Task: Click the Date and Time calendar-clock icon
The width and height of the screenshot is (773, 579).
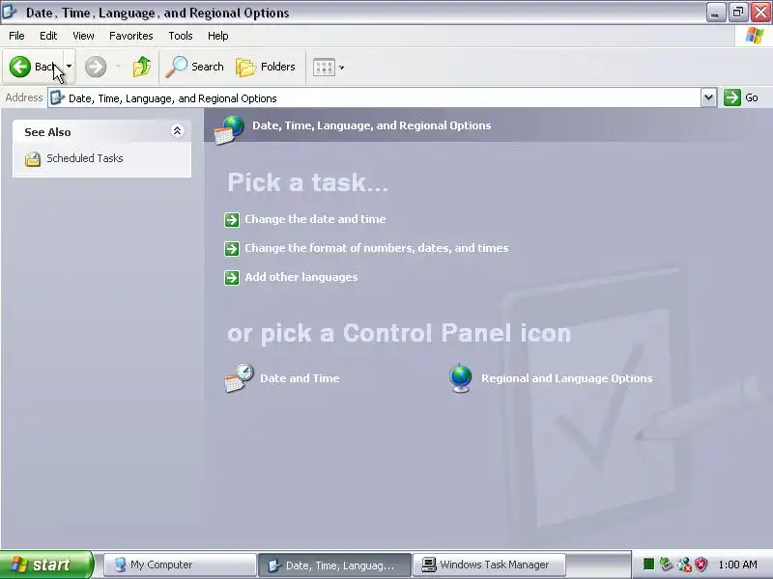Action: pos(239,377)
